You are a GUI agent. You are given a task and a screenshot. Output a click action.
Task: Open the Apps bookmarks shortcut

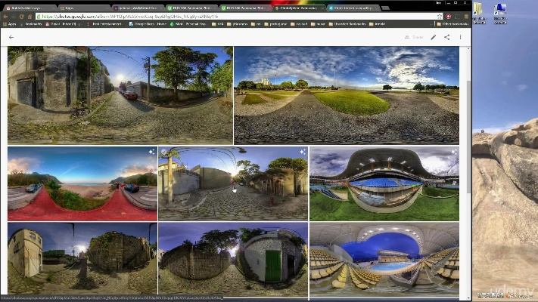(x=10, y=24)
